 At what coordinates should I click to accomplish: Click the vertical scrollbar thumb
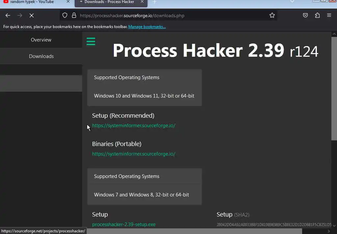coord(334,89)
